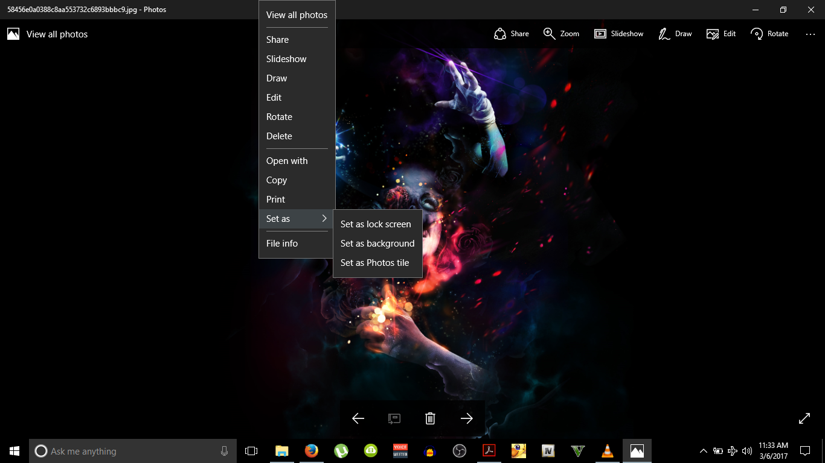Expand the Set as submenu arrow
The width and height of the screenshot is (825, 463).
[324, 219]
